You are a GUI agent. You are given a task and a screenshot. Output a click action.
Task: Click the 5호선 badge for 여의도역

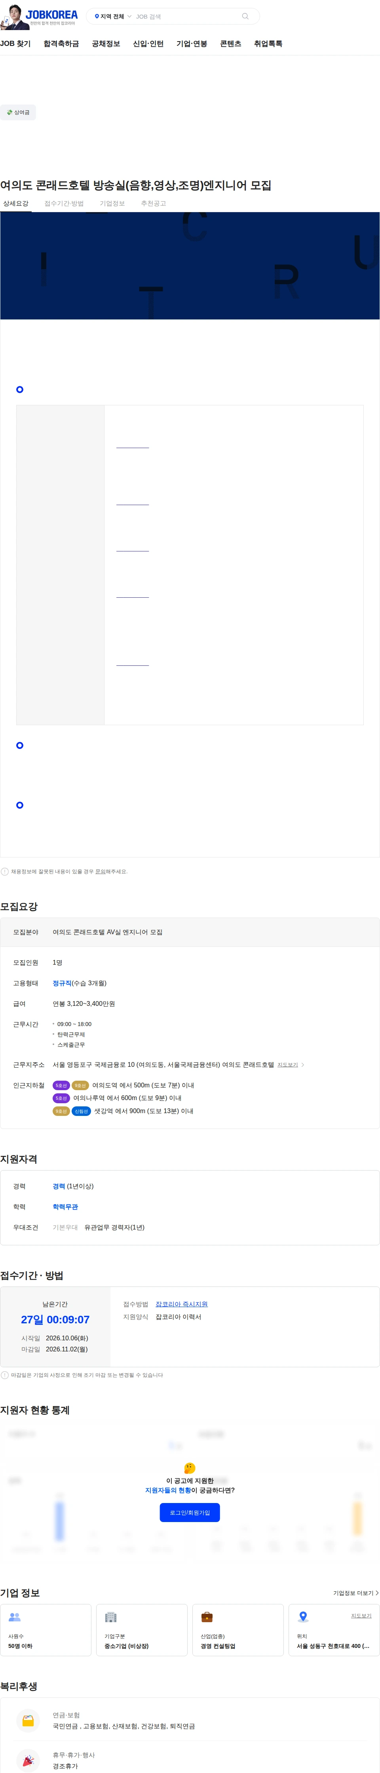coord(61,1085)
